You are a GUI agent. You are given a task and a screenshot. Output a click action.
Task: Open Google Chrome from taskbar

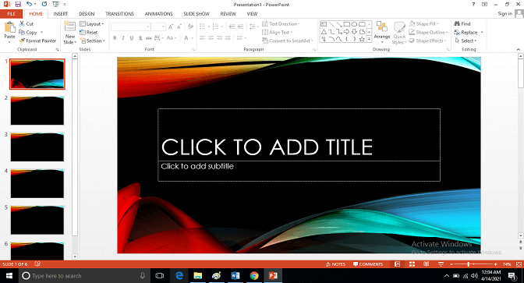[254, 276]
